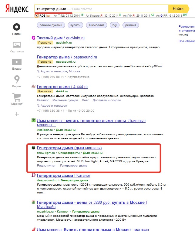
Task: Open «Генераторы дыма» sitelink under show-light.ru
Action: point(74,166)
